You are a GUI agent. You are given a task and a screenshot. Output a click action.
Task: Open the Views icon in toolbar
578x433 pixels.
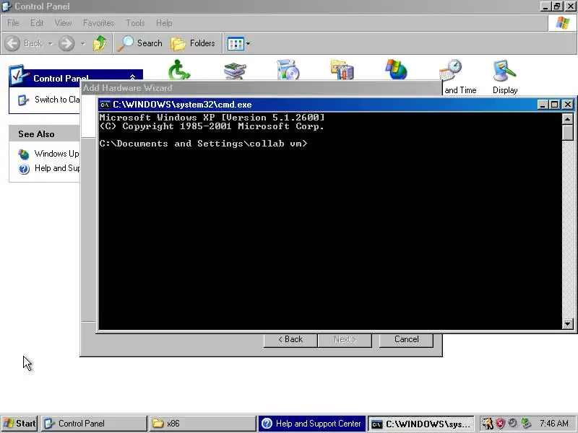pos(236,44)
